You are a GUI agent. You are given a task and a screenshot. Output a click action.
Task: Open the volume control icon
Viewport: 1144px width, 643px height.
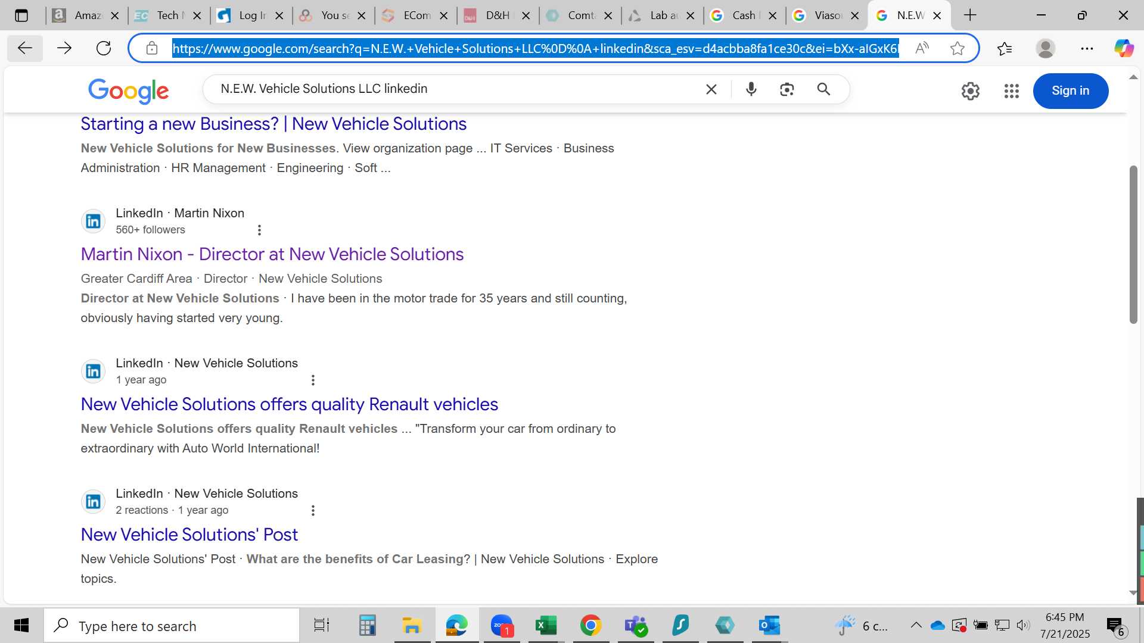(1023, 626)
